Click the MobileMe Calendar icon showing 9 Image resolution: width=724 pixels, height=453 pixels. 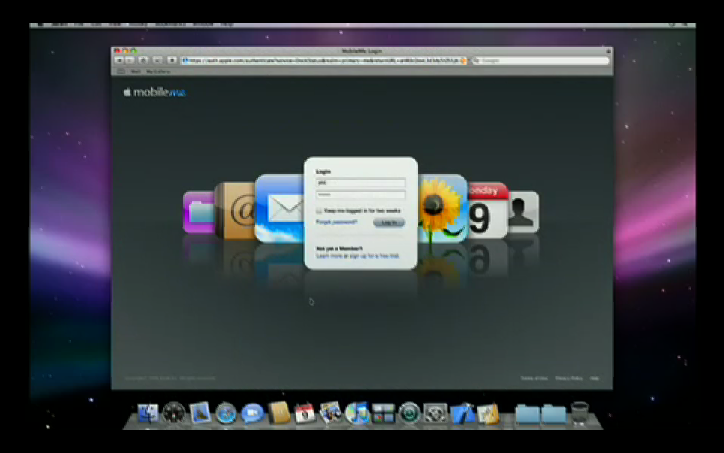click(x=488, y=210)
